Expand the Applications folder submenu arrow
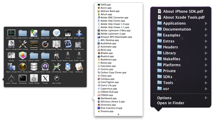 click(x=206, y=23)
